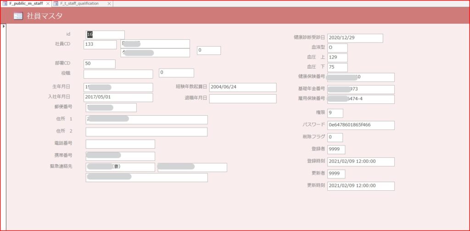Viewport: 470px width, 231px height.
Task: Click the 住所 1 input field
Action: (146, 120)
